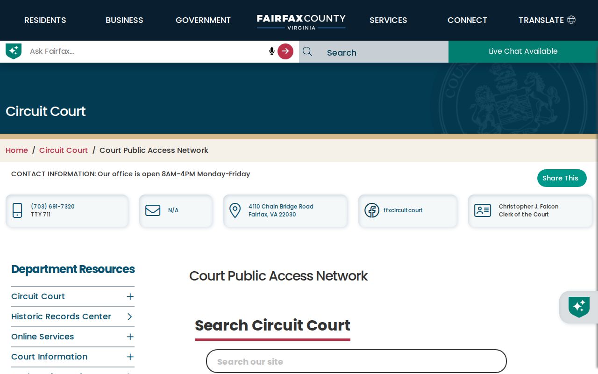The height and width of the screenshot is (374, 598).
Task: Go to Home breadcrumb link
Action: coord(17,150)
